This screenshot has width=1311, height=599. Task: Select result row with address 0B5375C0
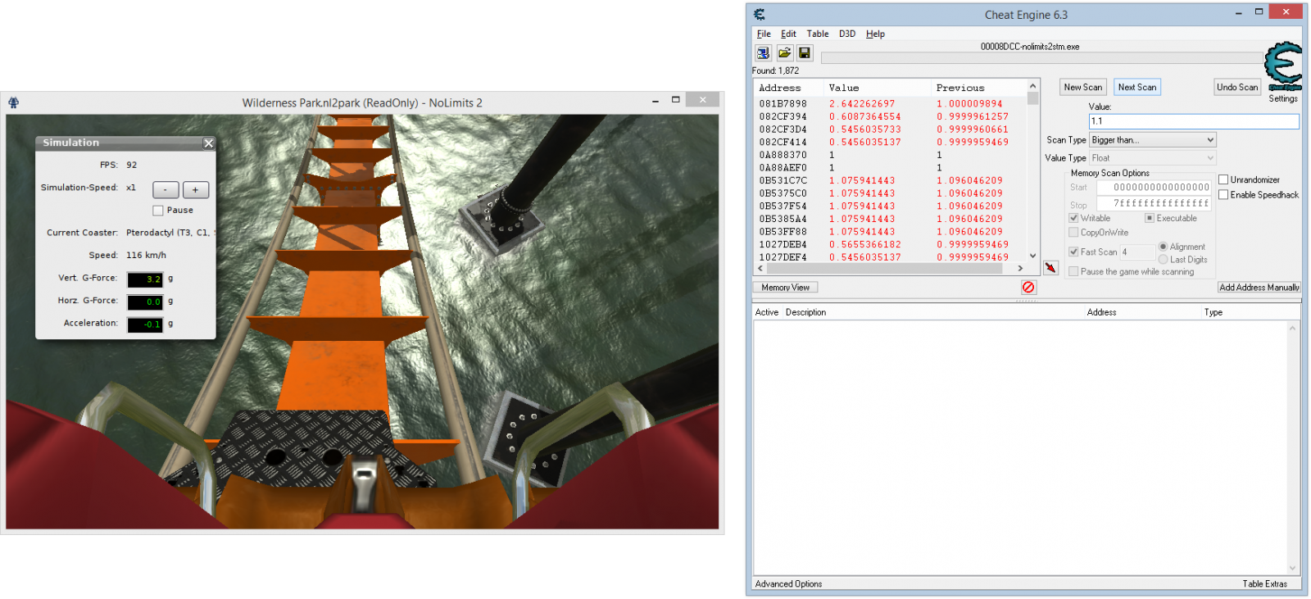(890, 193)
